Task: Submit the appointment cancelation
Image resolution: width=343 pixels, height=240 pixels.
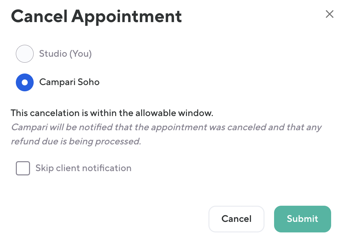Action: [x=302, y=219]
